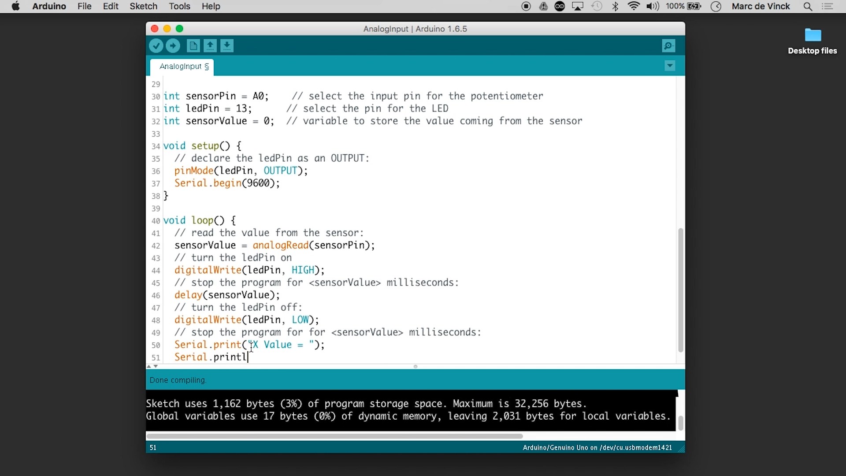Open the AirPlay display menu icon

pos(578,7)
